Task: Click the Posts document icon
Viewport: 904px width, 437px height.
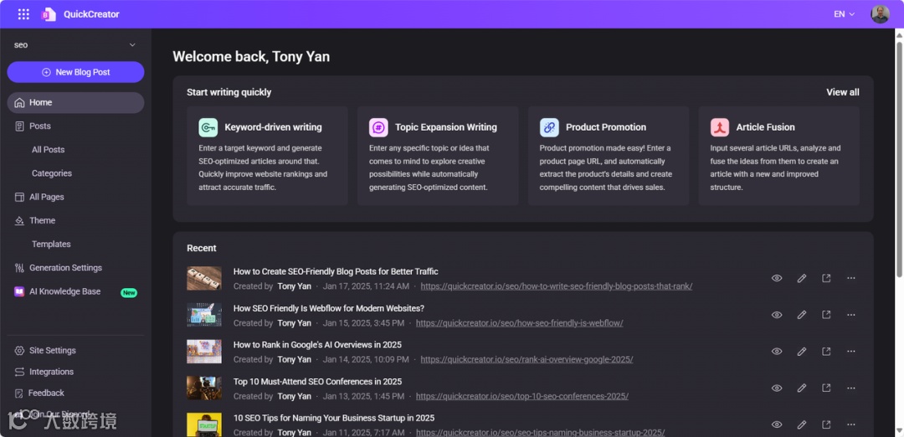Action: [19, 126]
